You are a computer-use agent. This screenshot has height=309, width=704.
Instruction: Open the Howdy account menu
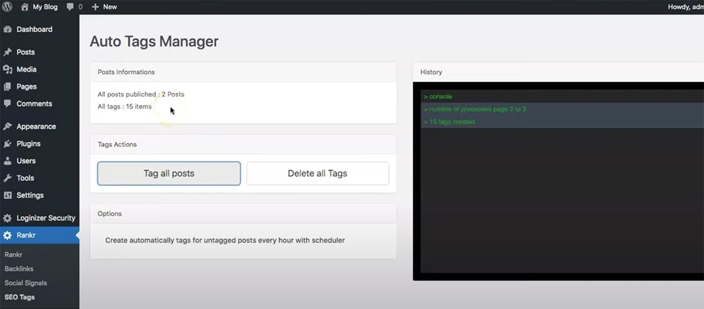pyautogui.click(x=686, y=7)
